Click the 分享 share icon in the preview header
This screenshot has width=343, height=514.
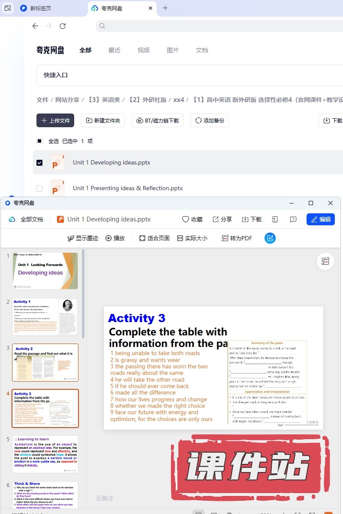[216, 219]
